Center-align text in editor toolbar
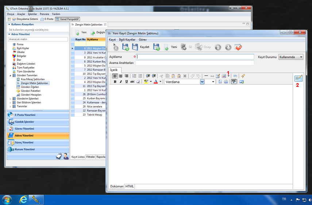Image resolution: width=312 pixels, height=205 pixels. click(120, 76)
